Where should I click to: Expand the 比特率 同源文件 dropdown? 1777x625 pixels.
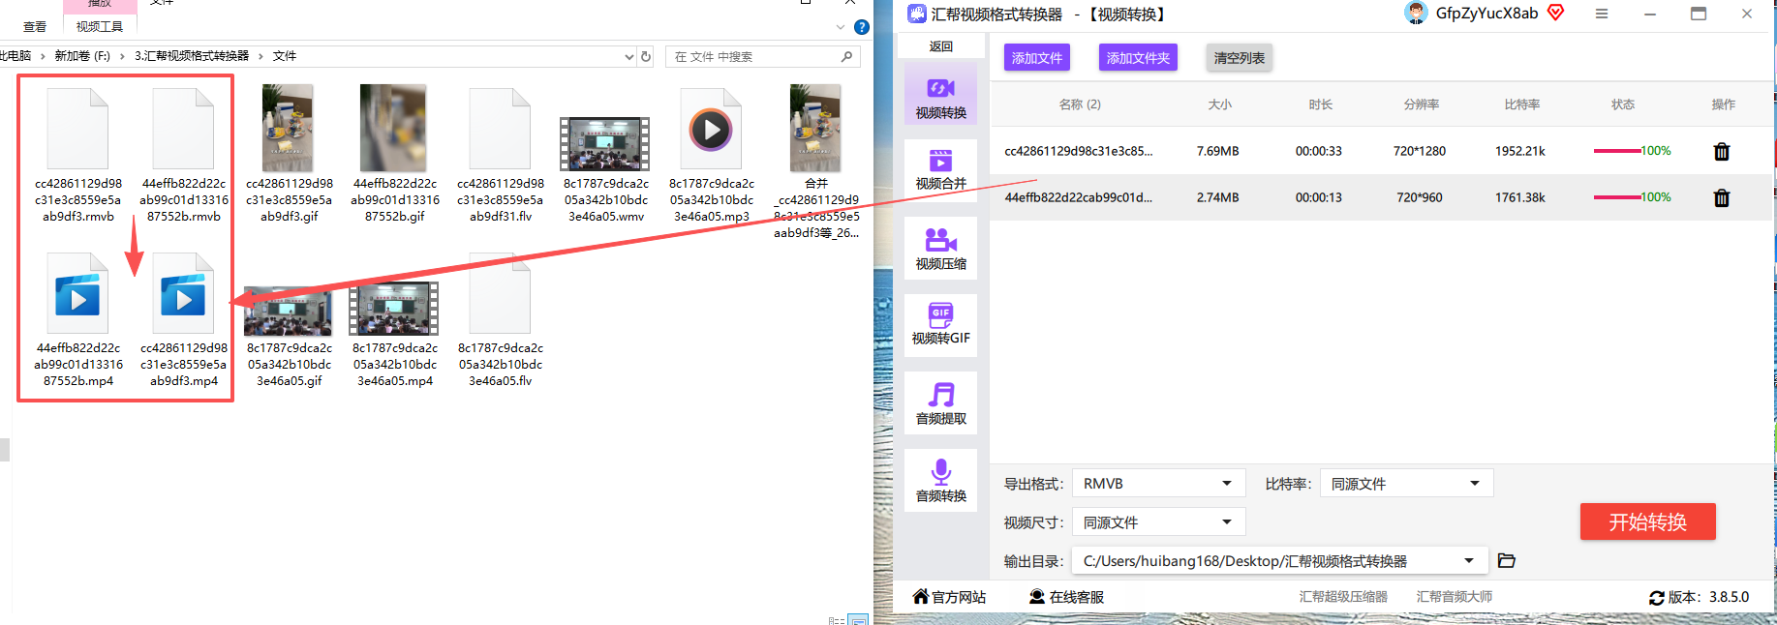1406,484
